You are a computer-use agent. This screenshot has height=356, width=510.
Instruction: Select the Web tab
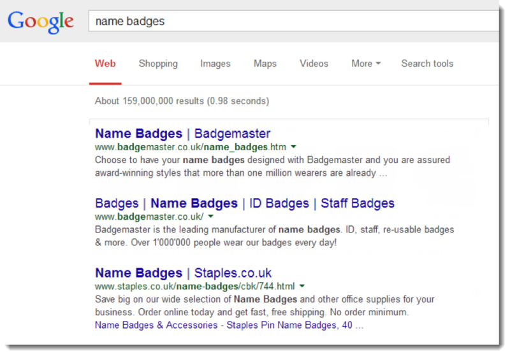105,63
